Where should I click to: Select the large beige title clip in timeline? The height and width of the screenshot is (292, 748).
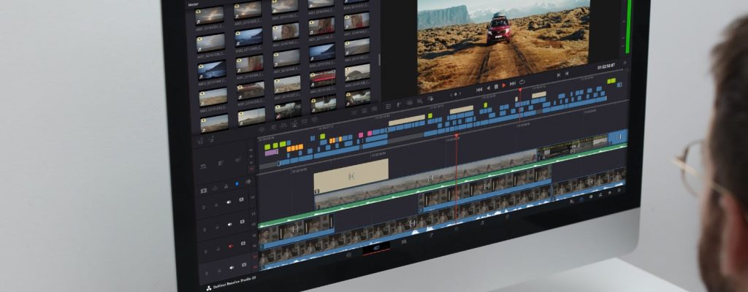351,176
